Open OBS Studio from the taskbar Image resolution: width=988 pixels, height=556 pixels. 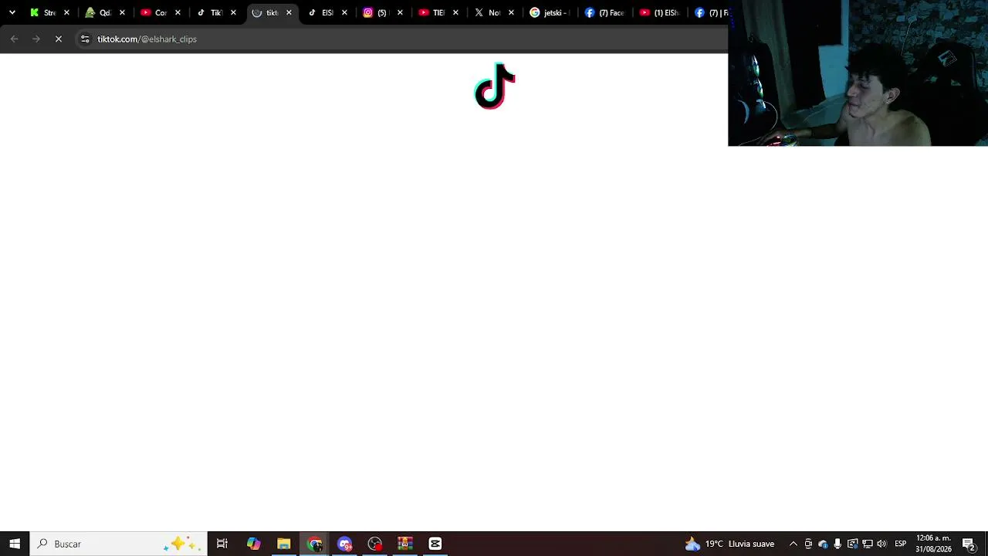[374, 544]
